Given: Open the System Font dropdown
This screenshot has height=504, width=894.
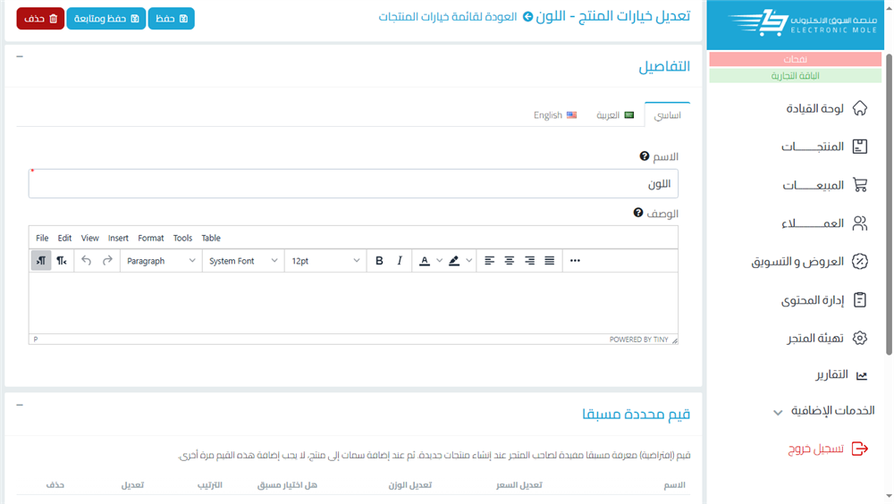Looking at the screenshot, I should coord(243,261).
